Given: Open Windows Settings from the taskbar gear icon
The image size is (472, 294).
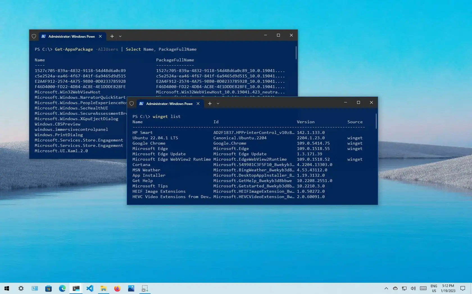Looking at the screenshot, I should (x=21, y=288).
